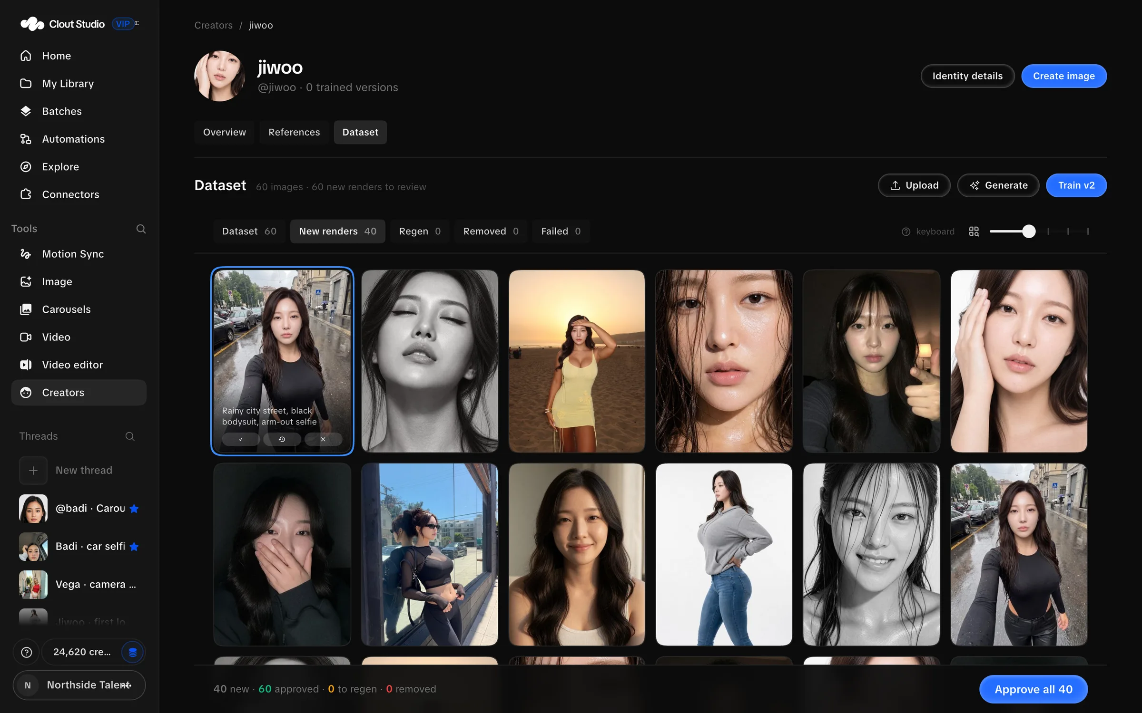Start training with Train v2
The height and width of the screenshot is (713, 1142).
(x=1076, y=185)
